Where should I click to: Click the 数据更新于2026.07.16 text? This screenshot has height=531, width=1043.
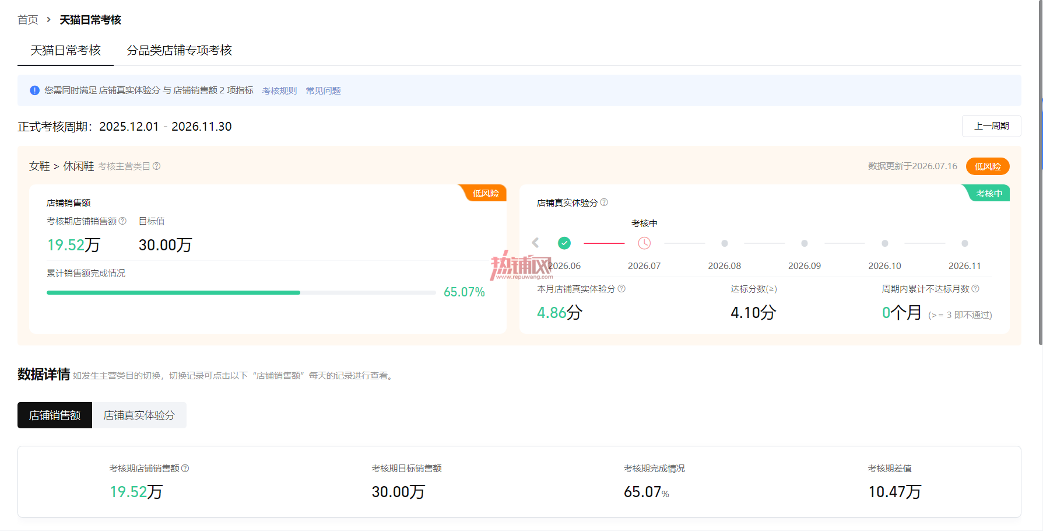912,166
